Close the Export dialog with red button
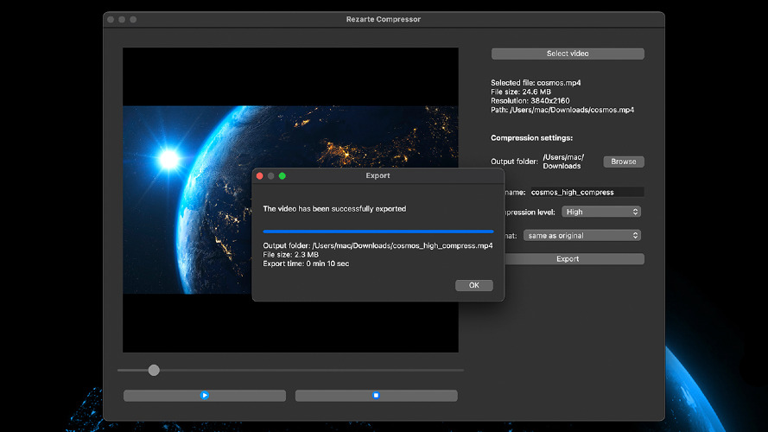The height and width of the screenshot is (432, 768). pyautogui.click(x=259, y=176)
